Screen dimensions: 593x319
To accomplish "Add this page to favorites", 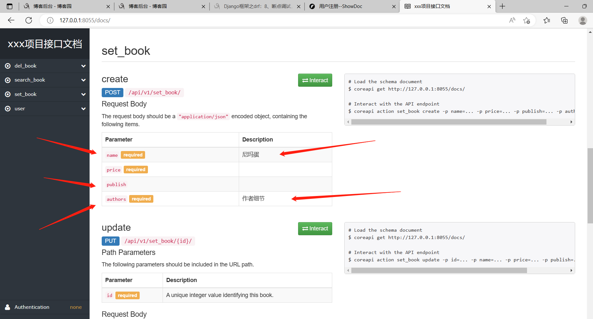I will tap(527, 20).
